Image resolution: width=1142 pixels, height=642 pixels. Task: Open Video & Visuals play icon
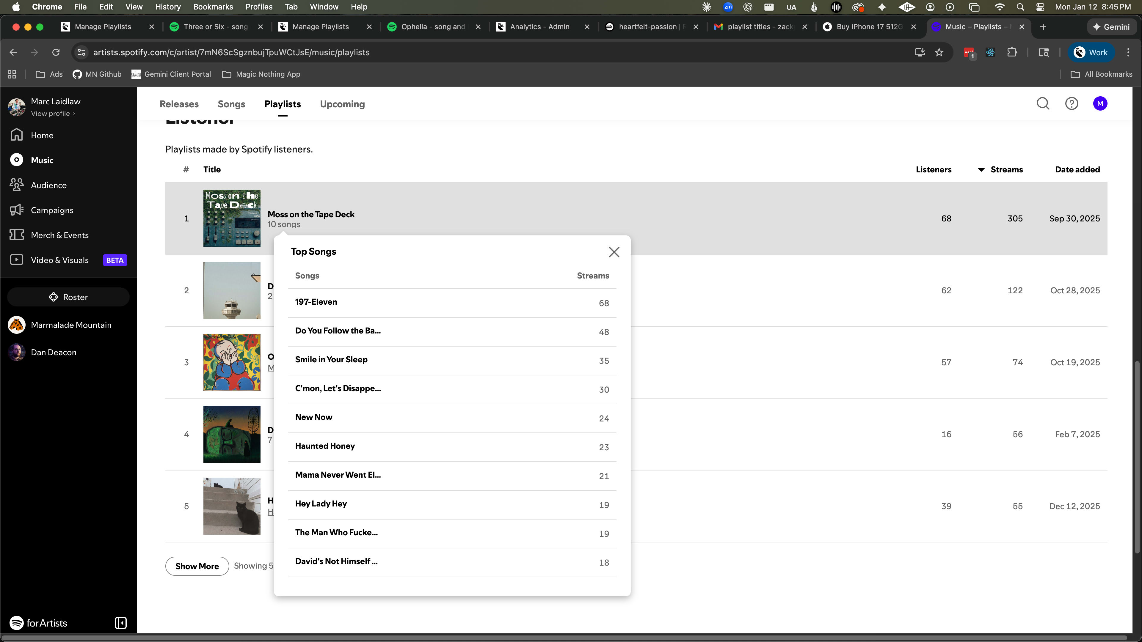(16, 260)
